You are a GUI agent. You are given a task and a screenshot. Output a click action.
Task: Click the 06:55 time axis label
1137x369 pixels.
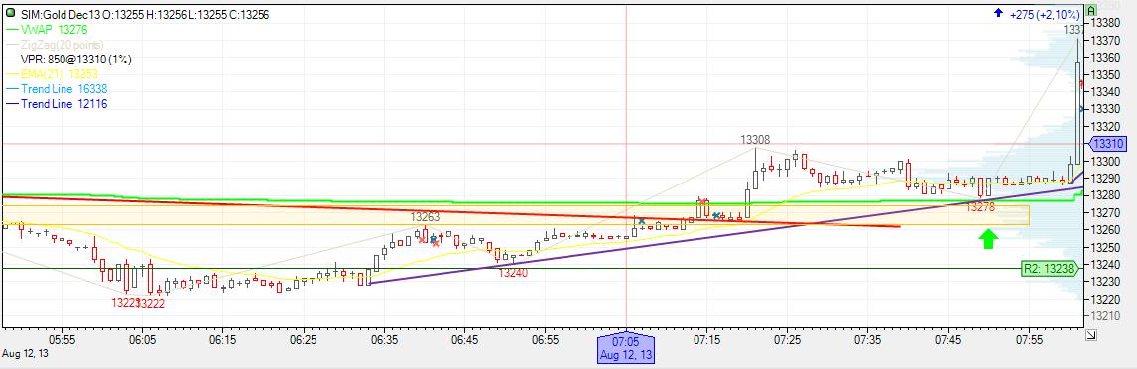click(545, 339)
